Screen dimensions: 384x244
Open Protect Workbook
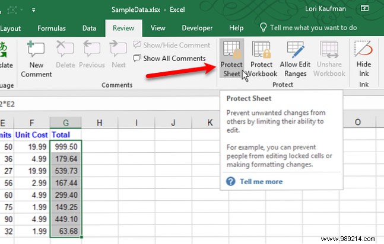(261, 59)
